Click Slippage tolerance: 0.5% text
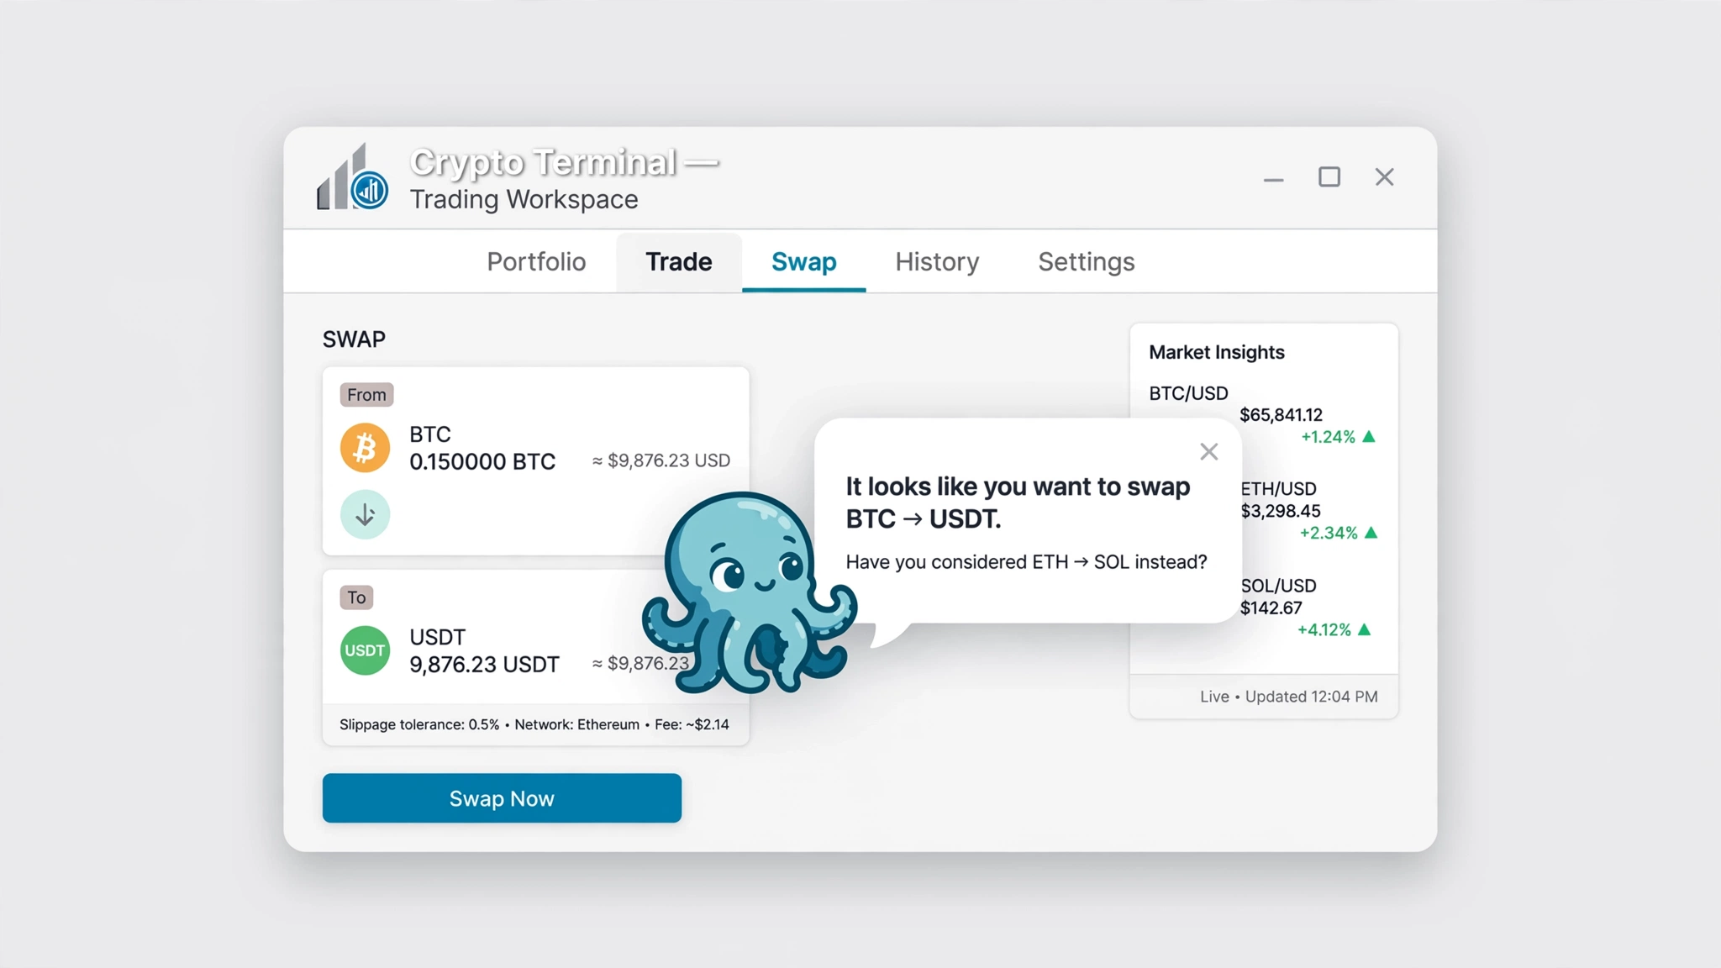Screen dimensions: 1721x968 pos(419,724)
